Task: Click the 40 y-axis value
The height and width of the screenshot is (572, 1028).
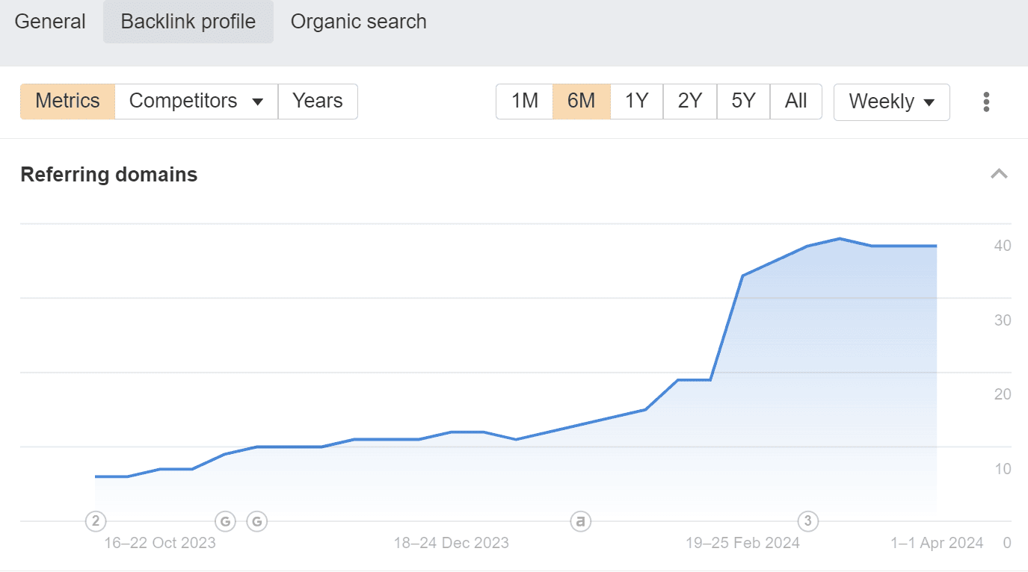Action: coord(1003,246)
